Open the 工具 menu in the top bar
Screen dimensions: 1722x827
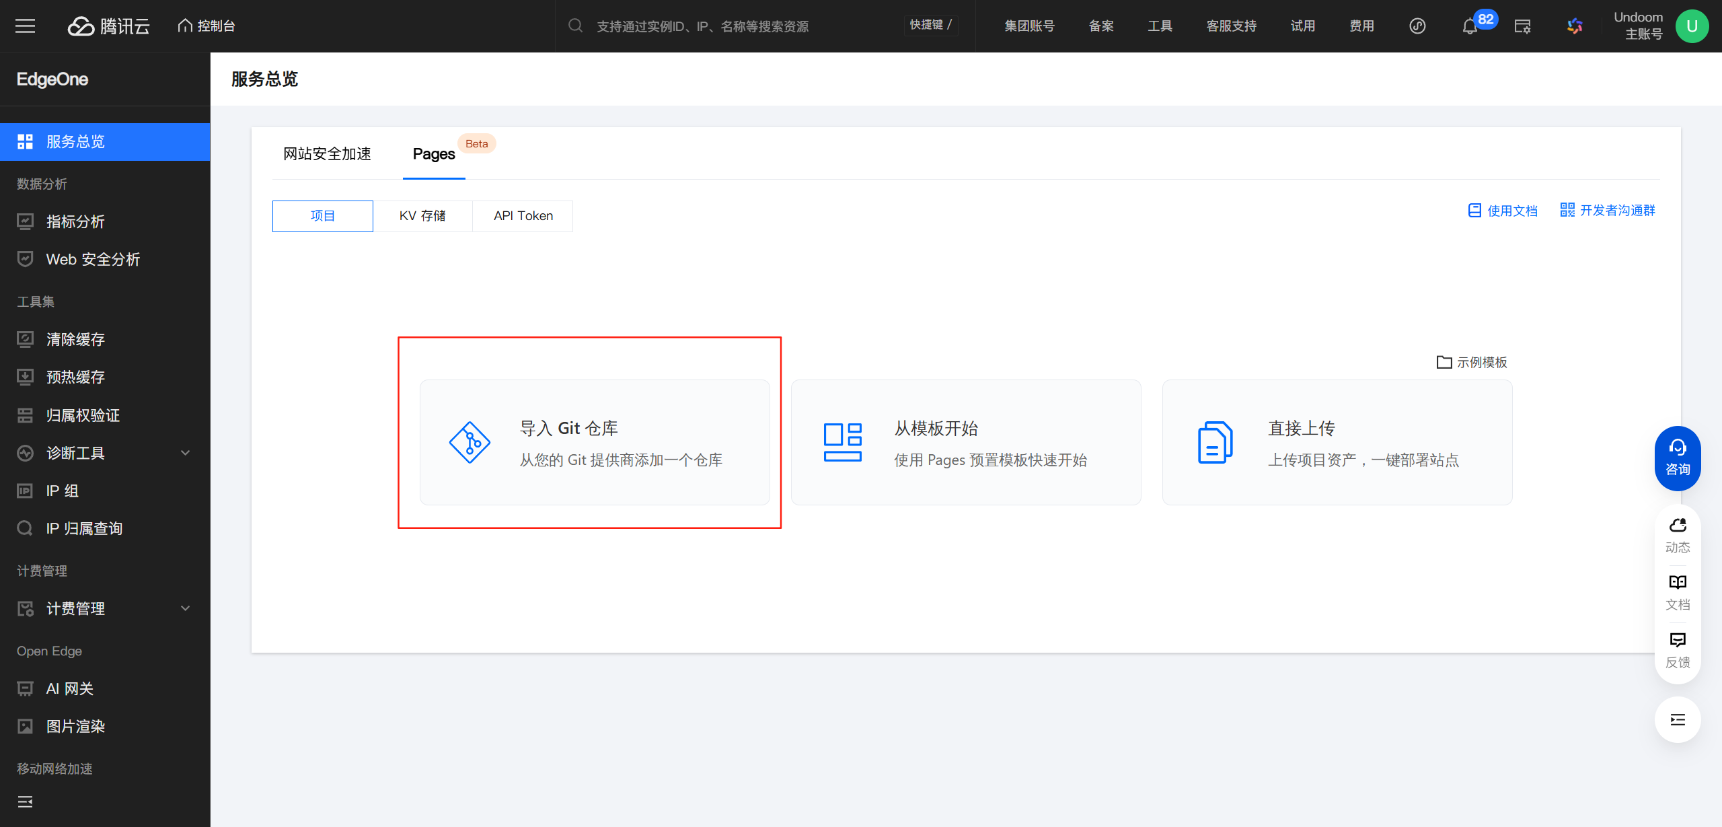click(1160, 26)
